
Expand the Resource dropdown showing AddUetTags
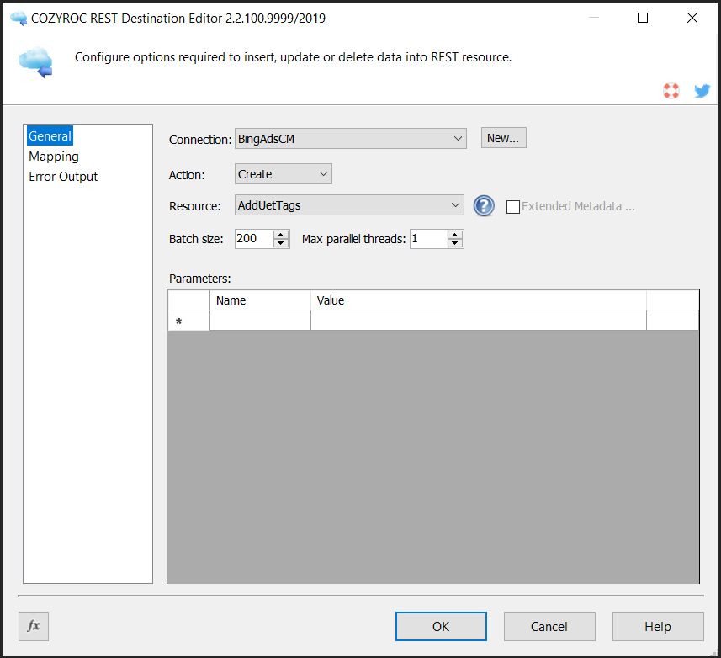click(x=349, y=205)
